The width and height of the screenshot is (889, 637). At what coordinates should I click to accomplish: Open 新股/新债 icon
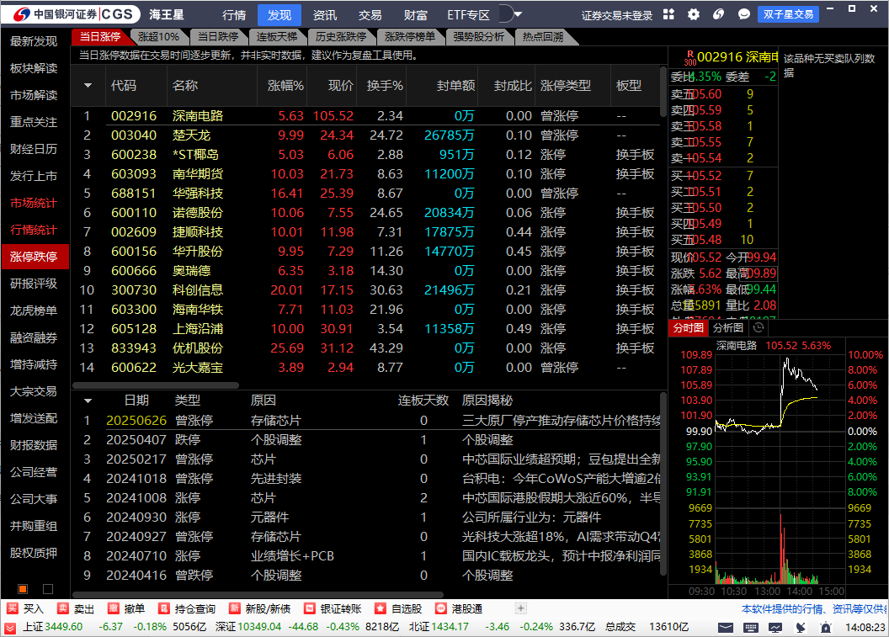click(235, 608)
